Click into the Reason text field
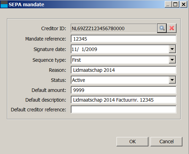189x154 pixels. tap(123, 70)
